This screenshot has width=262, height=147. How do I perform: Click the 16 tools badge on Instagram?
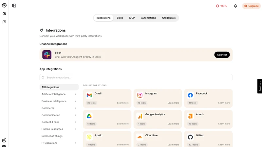pyautogui.click(x=142, y=103)
